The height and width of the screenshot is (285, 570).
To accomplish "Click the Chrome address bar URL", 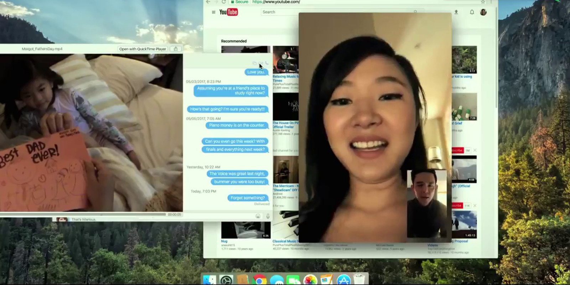I will pyautogui.click(x=276, y=2).
